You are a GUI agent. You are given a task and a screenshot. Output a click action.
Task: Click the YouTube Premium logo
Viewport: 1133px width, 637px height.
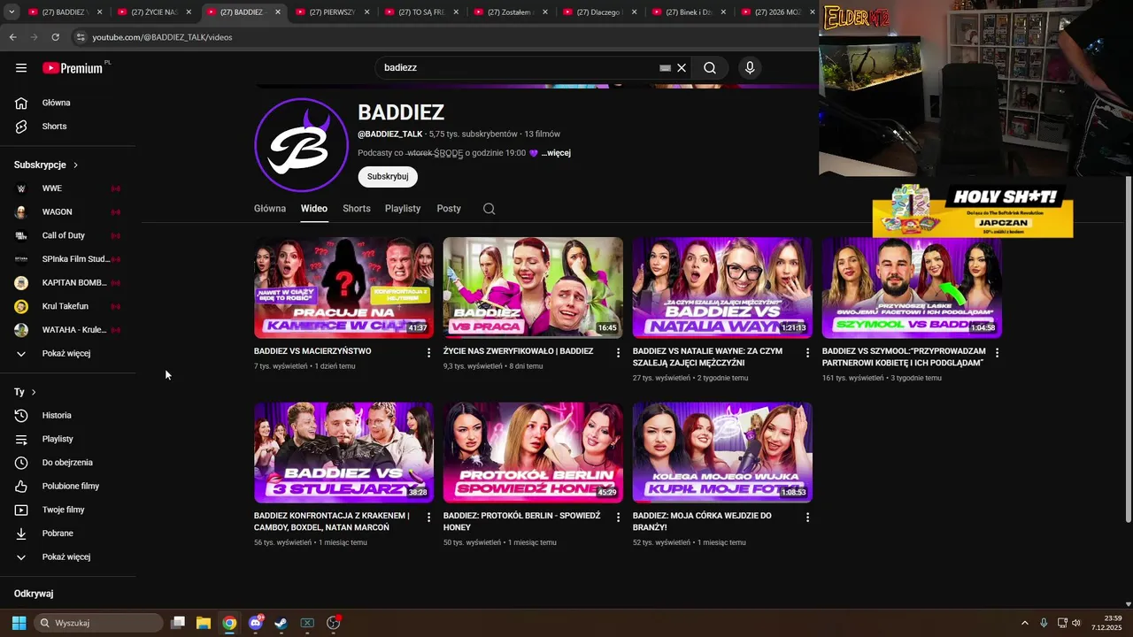(x=73, y=68)
